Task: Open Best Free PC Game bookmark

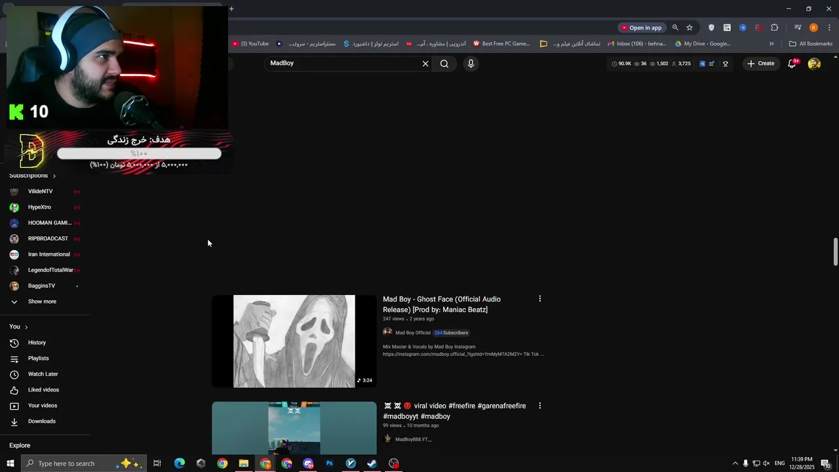Action: click(x=501, y=44)
